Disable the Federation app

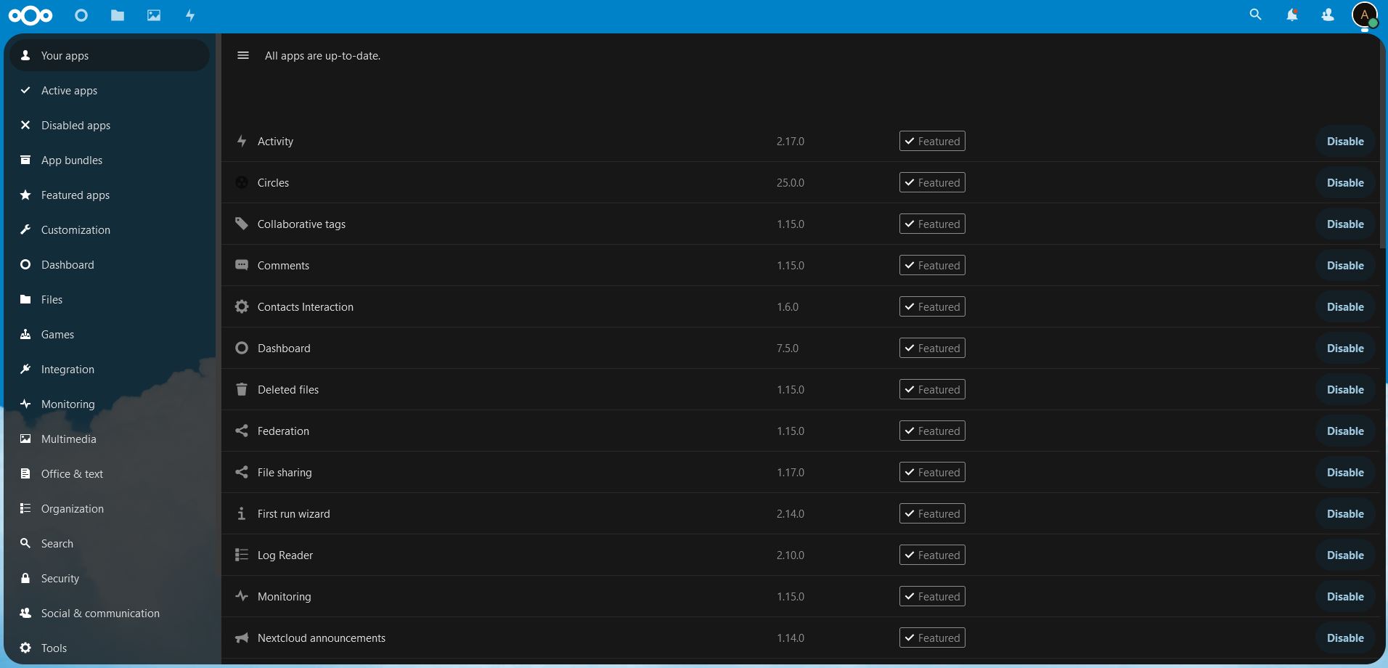click(x=1345, y=431)
